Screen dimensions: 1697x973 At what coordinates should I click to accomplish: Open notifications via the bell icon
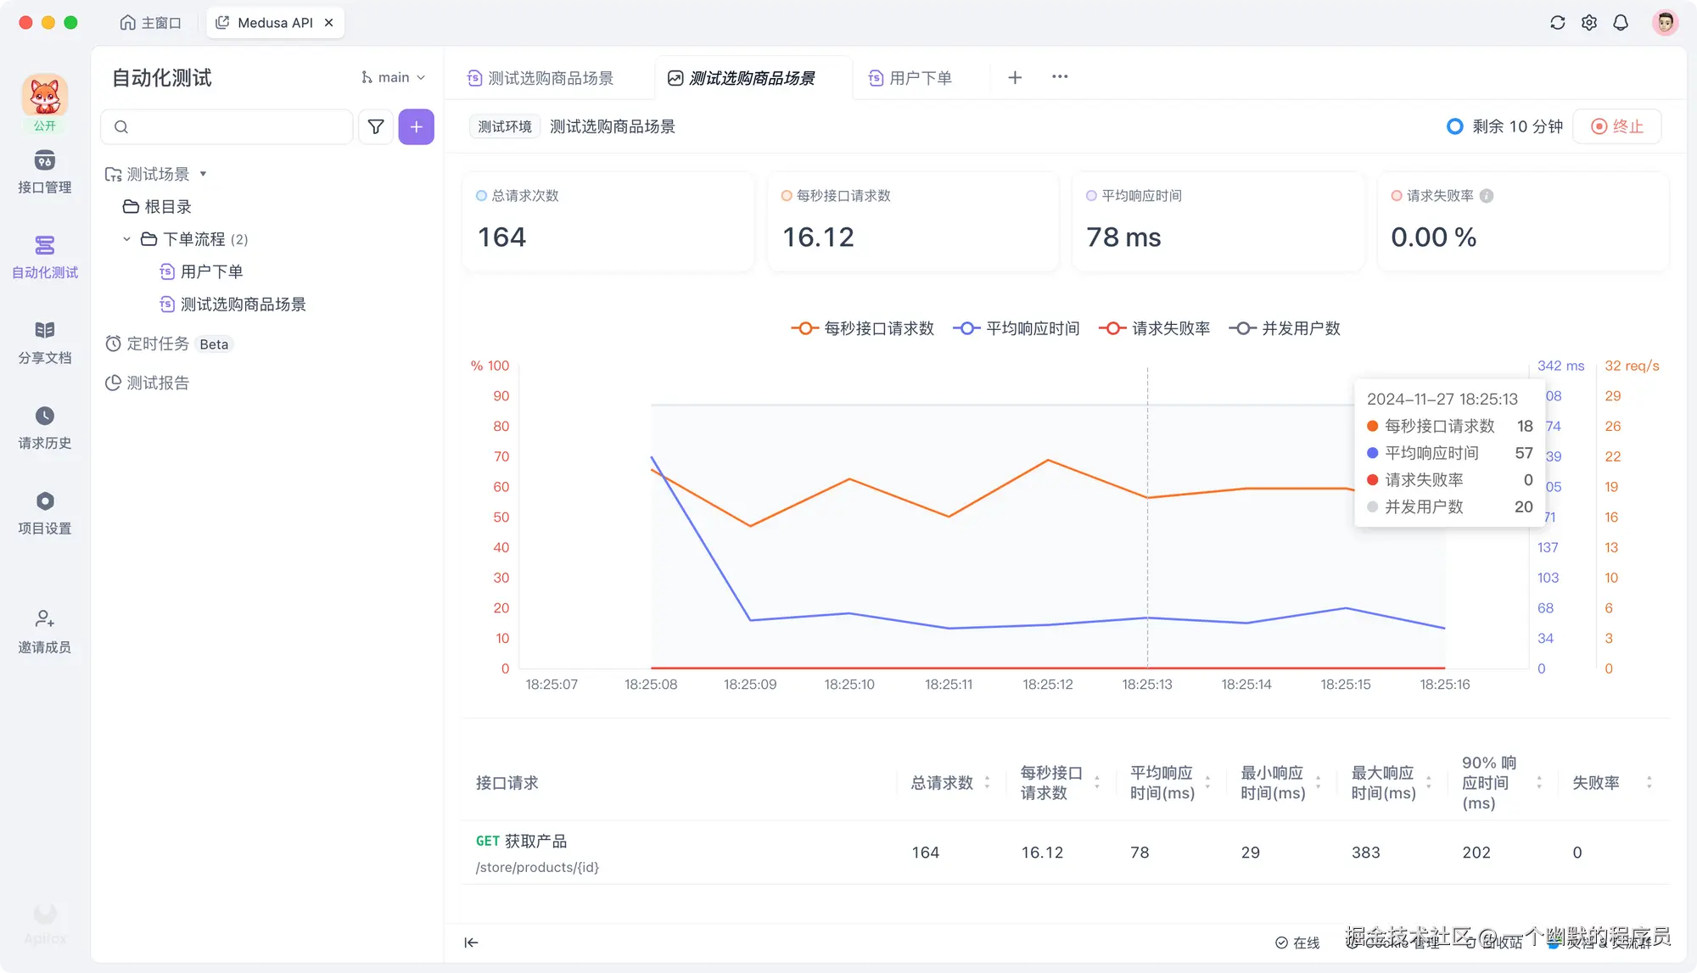[x=1621, y=22]
